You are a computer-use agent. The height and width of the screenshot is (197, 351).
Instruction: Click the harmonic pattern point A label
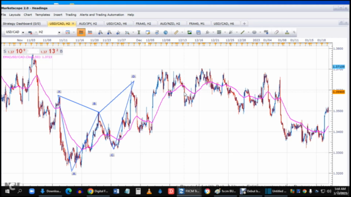click(74, 173)
